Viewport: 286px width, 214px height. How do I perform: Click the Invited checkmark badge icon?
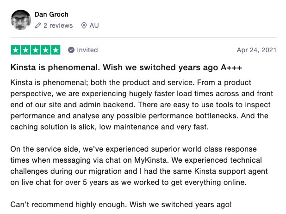click(71, 50)
